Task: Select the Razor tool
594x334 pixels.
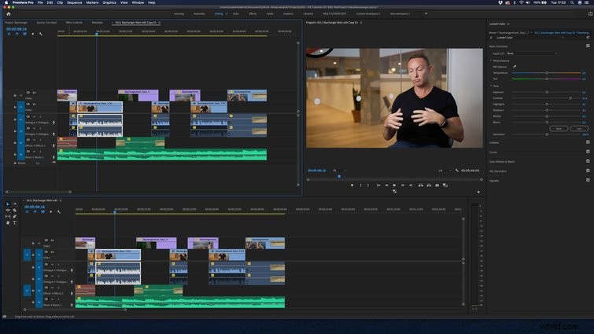Action: (15, 210)
